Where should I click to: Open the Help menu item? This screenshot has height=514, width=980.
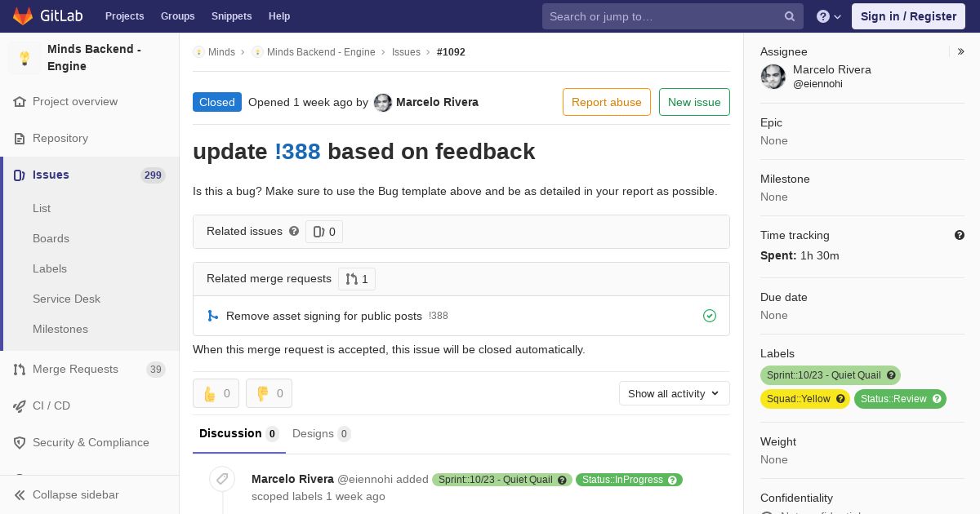pyautogui.click(x=279, y=16)
